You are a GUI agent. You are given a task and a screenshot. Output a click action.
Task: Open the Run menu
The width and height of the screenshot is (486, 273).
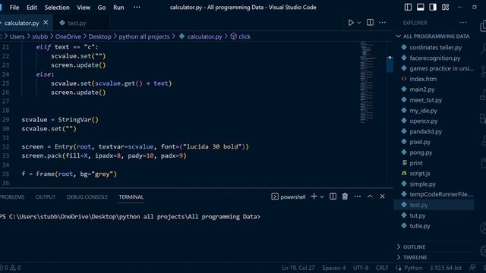[118, 8]
